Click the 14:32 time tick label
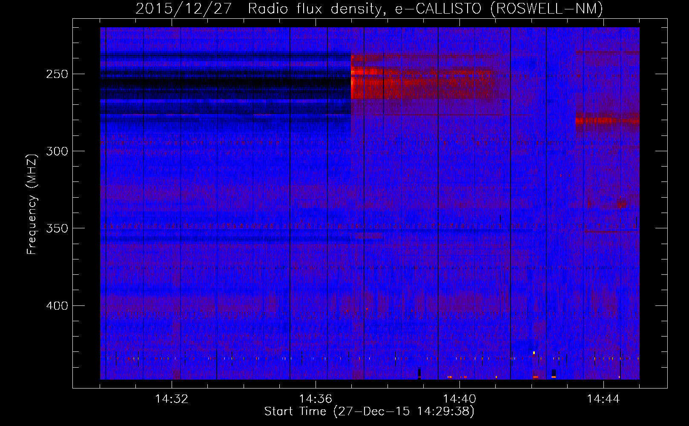Image resolution: width=689 pixels, height=426 pixels. tap(172, 399)
